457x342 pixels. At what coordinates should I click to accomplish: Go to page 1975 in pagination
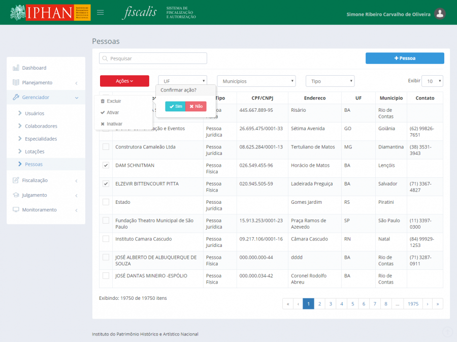pos(413,304)
